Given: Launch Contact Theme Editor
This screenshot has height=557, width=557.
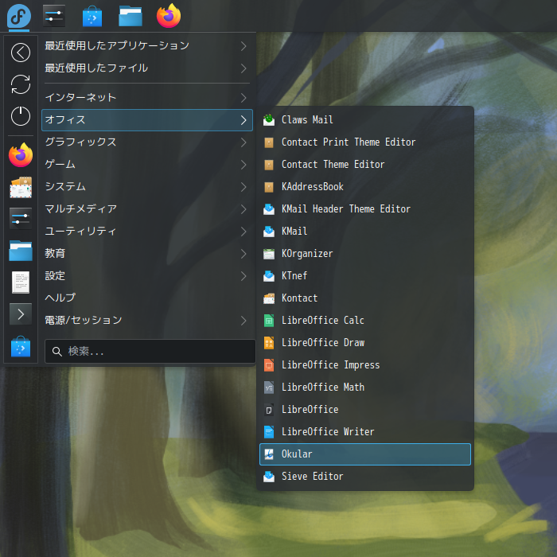Looking at the screenshot, I should [x=365, y=165].
